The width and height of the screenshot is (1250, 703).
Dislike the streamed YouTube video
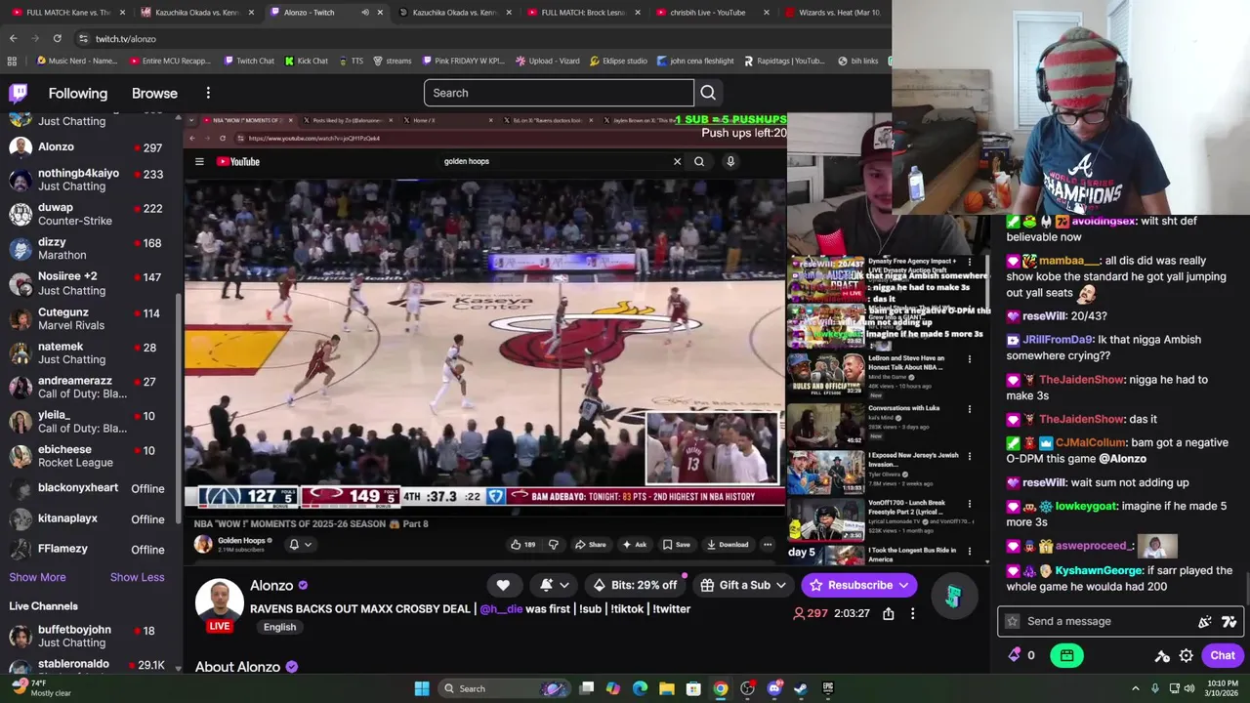click(553, 545)
